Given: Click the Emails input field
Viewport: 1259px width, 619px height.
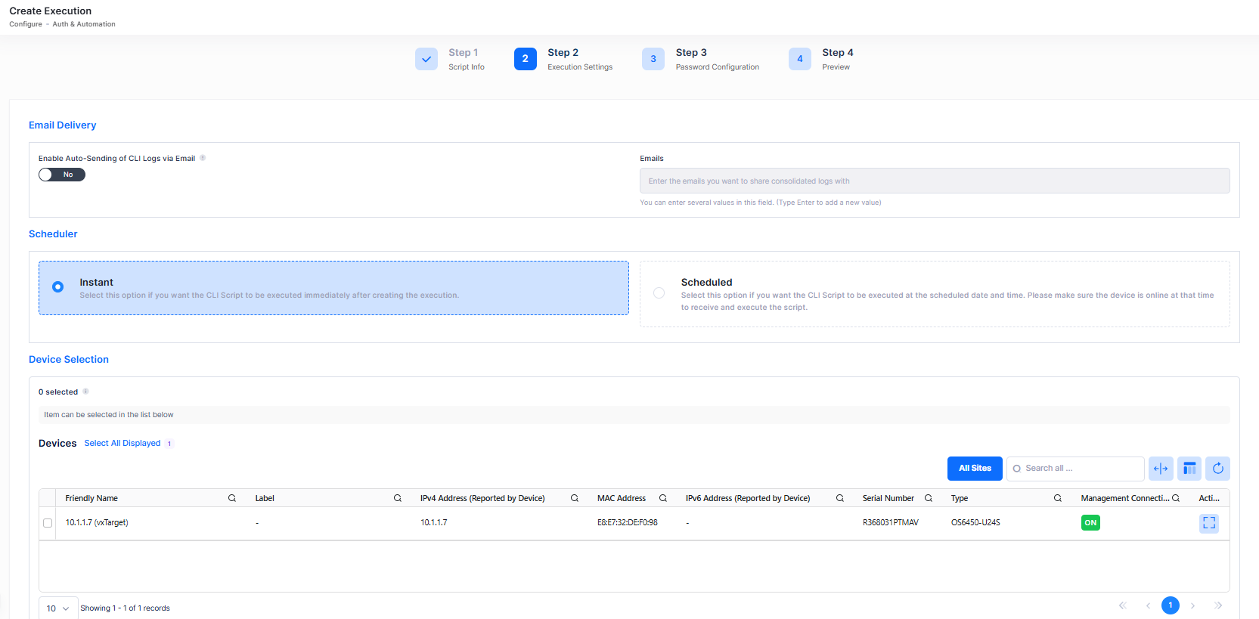Looking at the screenshot, I should coord(935,181).
